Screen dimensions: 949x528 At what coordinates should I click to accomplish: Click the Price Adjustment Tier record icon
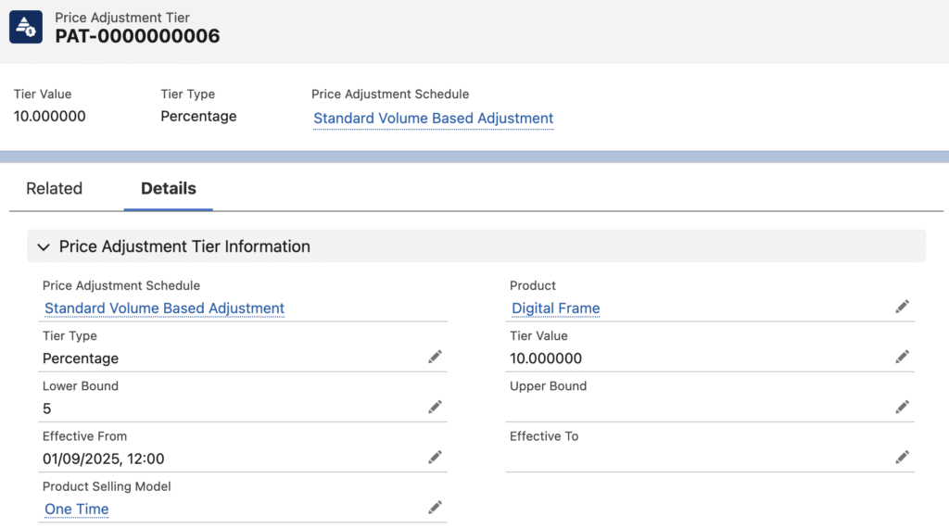pos(26,27)
